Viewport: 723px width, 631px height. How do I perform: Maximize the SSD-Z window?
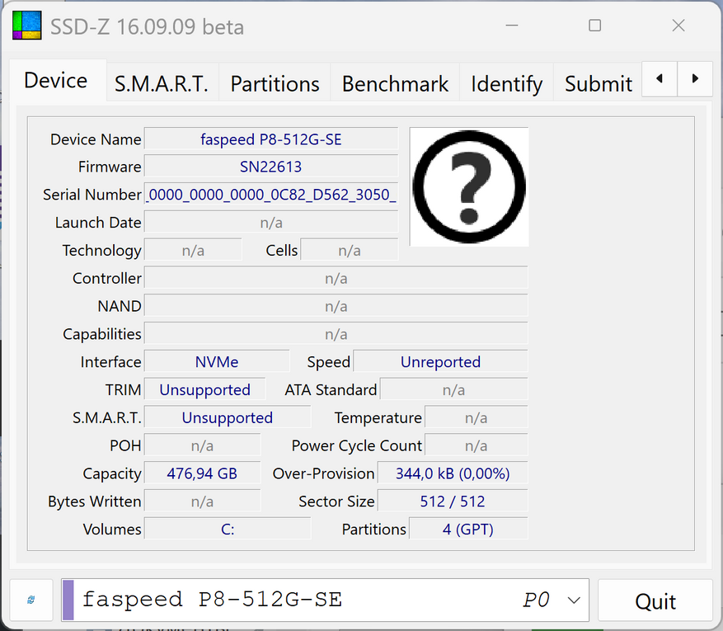pyautogui.click(x=595, y=26)
